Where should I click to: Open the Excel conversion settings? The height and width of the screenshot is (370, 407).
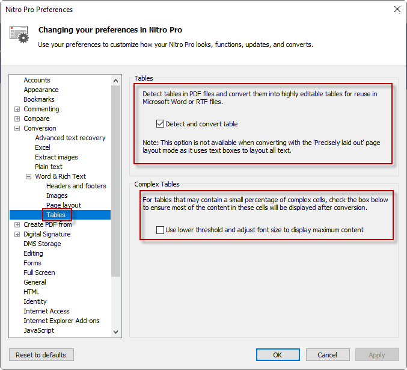43,147
